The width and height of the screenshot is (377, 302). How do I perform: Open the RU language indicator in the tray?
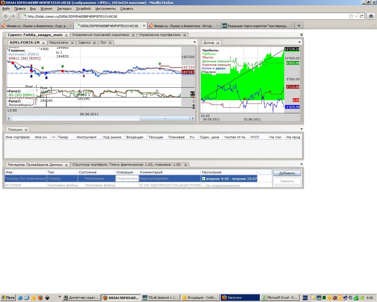(x=305, y=298)
